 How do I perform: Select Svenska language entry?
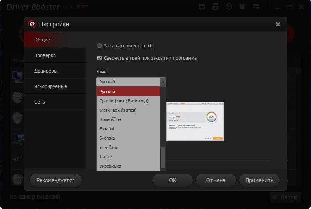pos(128,138)
